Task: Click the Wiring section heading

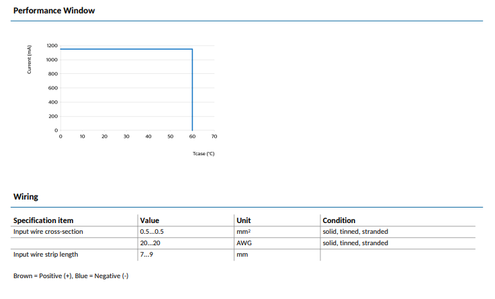Action: (x=26, y=197)
